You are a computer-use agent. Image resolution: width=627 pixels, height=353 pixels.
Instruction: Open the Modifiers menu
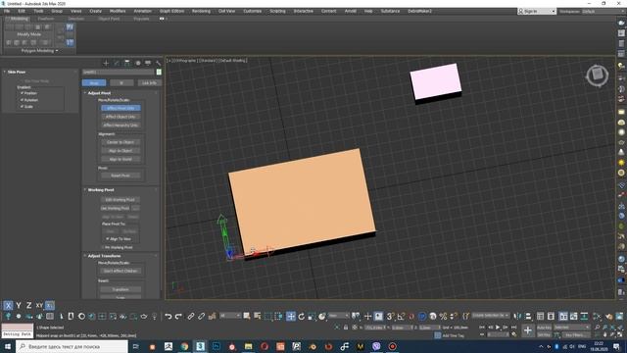pos(118,11)
